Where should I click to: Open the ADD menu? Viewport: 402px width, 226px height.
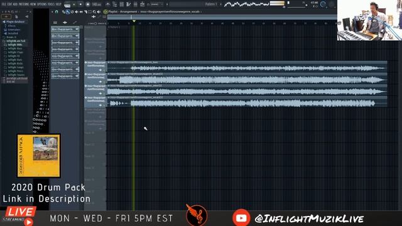[15, 4]
